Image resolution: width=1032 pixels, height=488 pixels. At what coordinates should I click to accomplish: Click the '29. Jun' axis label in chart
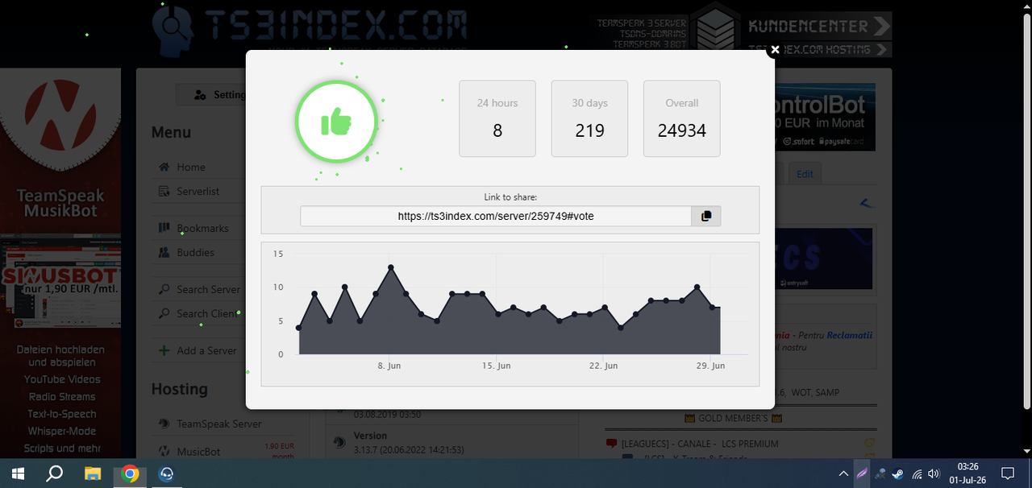(x=709, y=366)
